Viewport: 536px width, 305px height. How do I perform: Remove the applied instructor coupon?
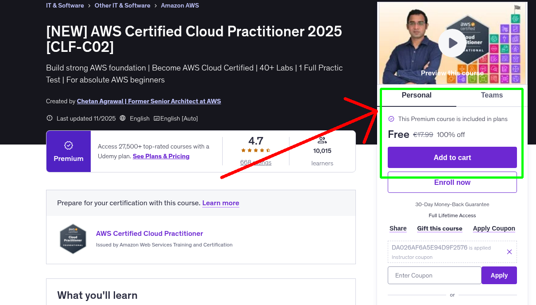coord(509,251)
